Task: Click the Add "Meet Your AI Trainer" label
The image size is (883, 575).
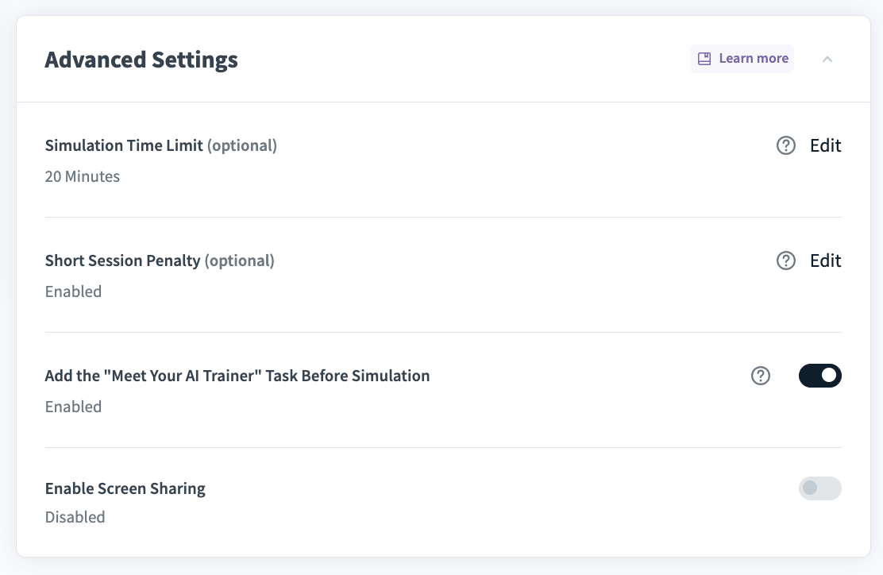Action: click(237, 376)
